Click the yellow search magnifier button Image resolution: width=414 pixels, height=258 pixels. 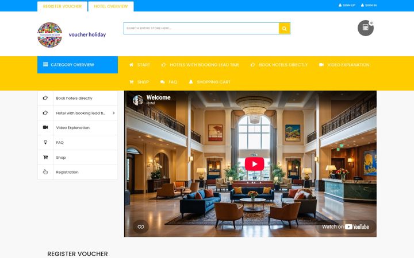[x=285, y=29]
